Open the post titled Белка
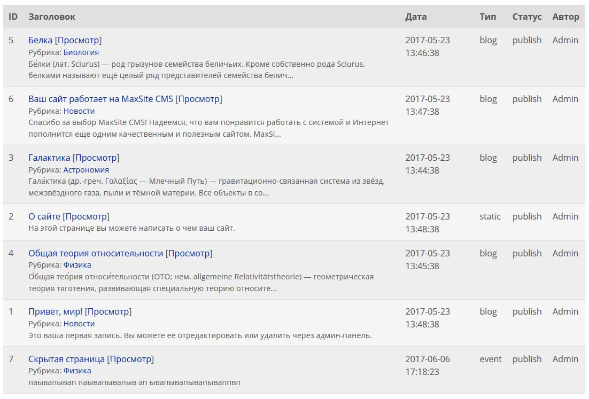The height and width of the screenshot is (399, 589). (x=40, y=40)
